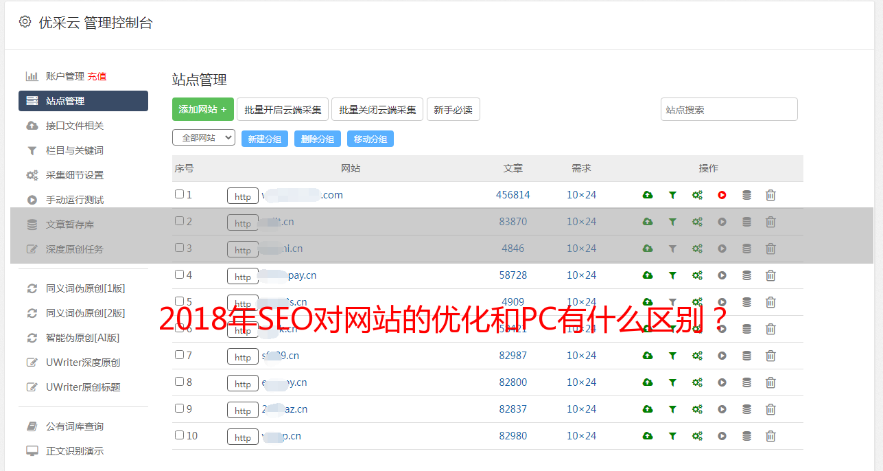
Task: Click filter icon for the 82800 row
Action: point(672,382)
